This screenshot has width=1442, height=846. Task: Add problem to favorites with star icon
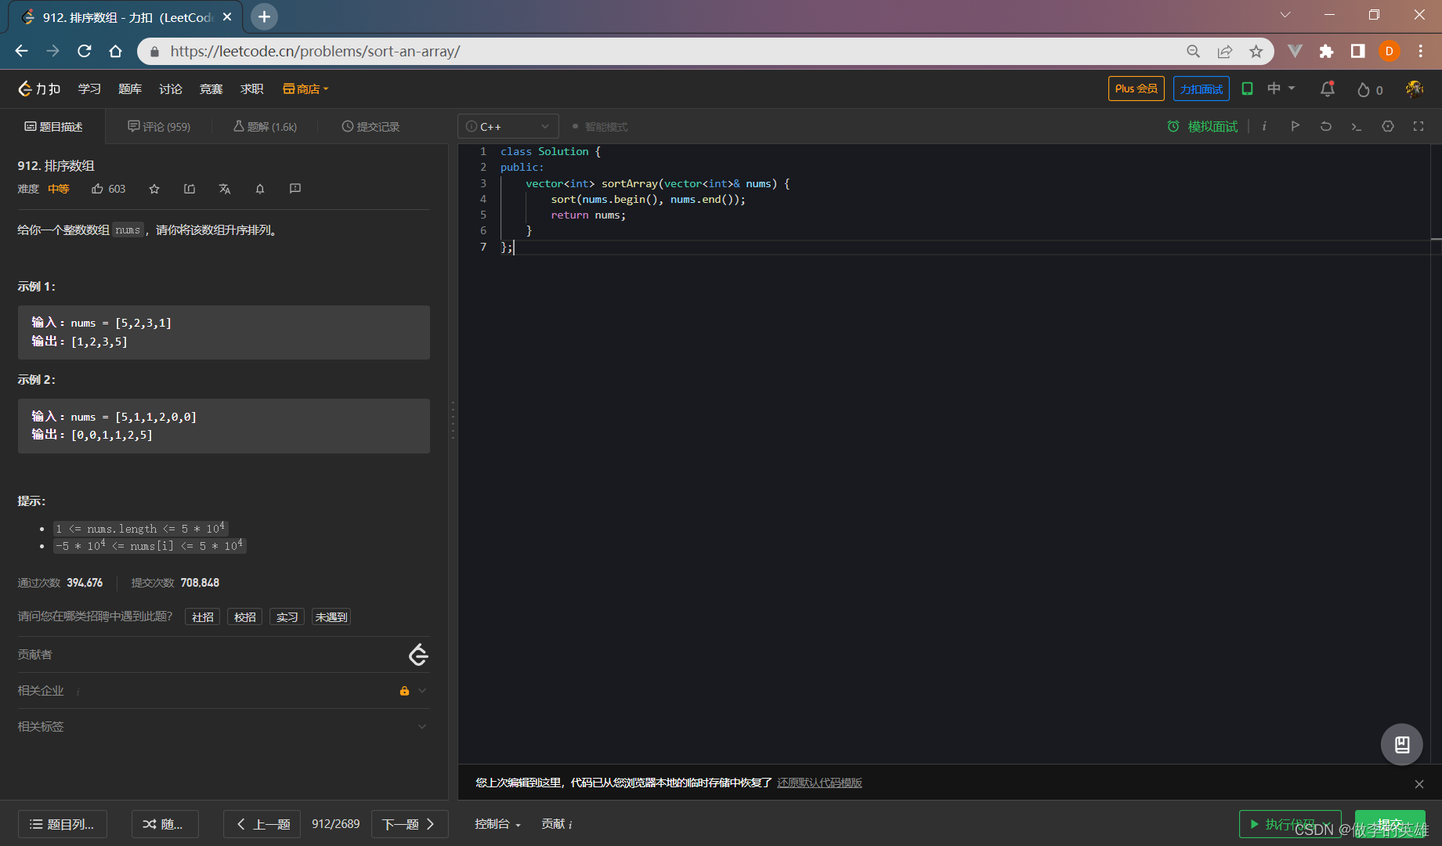(154, 189)
